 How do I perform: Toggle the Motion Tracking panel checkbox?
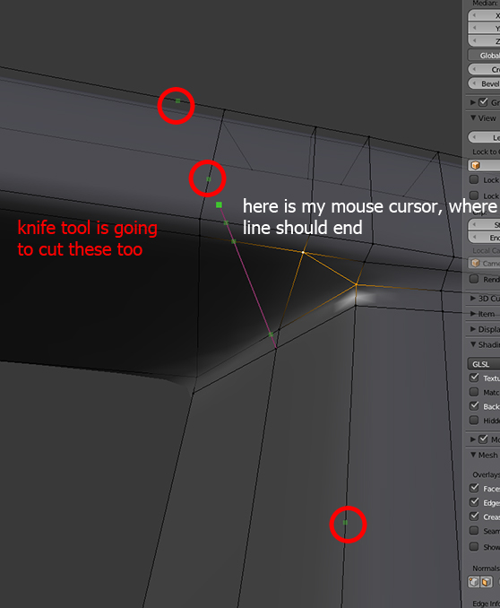(483, 439)
